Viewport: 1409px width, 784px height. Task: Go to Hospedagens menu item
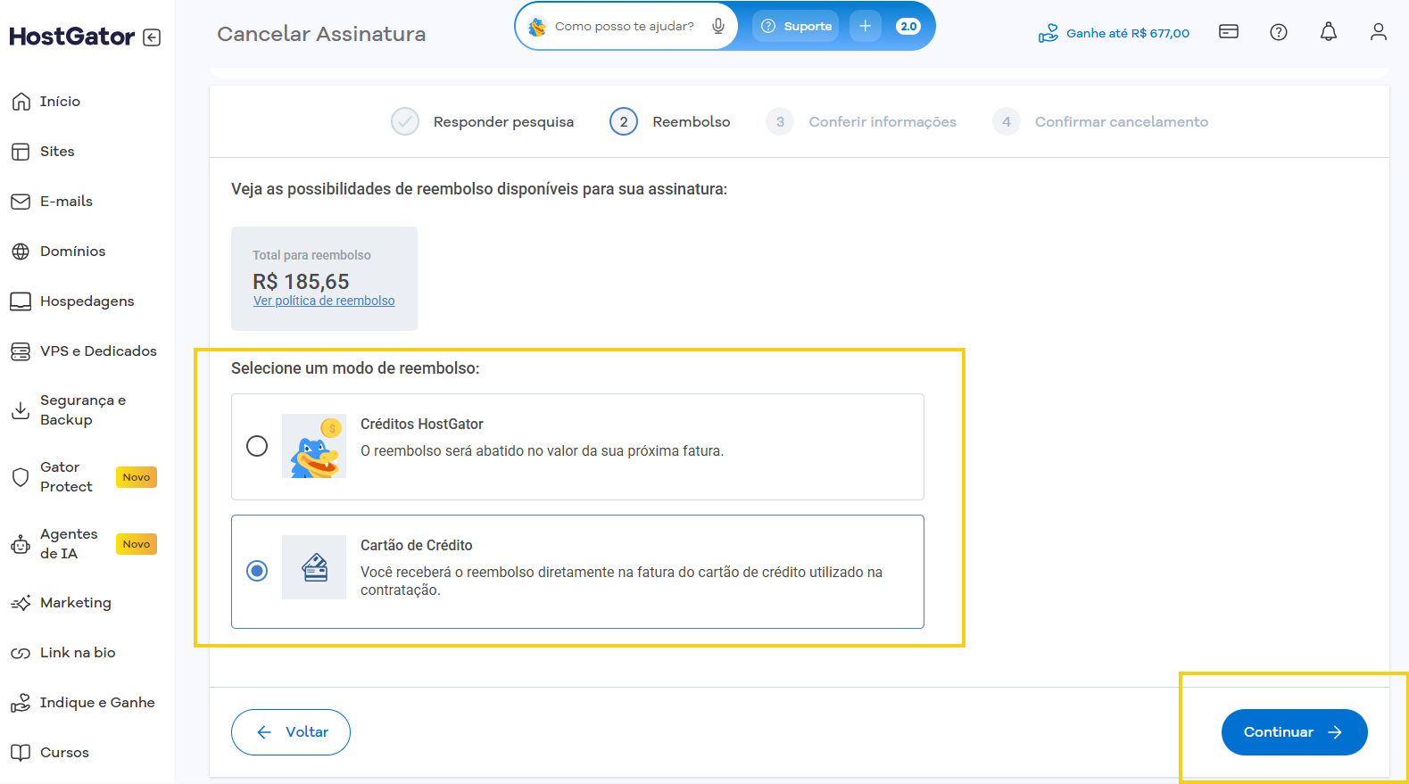pyautogui.click(x=87, y=301)
